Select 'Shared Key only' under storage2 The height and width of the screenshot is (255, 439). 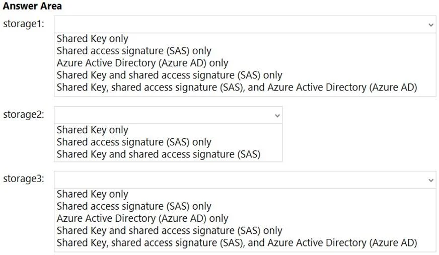[x=93, y=130]
